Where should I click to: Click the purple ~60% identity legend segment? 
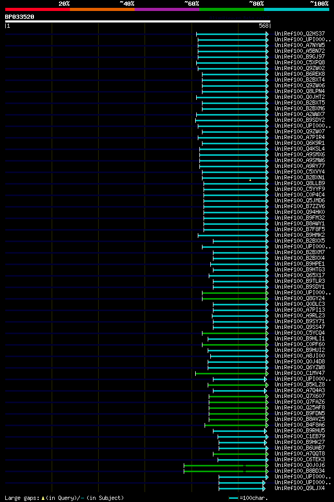click(x=167, y=9)
